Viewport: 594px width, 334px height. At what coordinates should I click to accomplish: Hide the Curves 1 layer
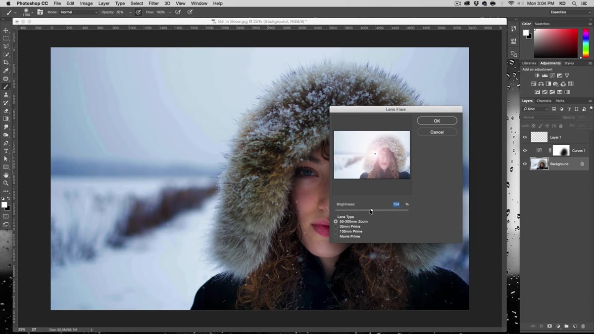pyautogui.click(x=525, y=150)
